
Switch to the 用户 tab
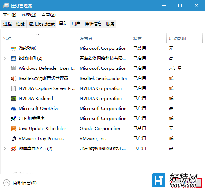point(76,24)
